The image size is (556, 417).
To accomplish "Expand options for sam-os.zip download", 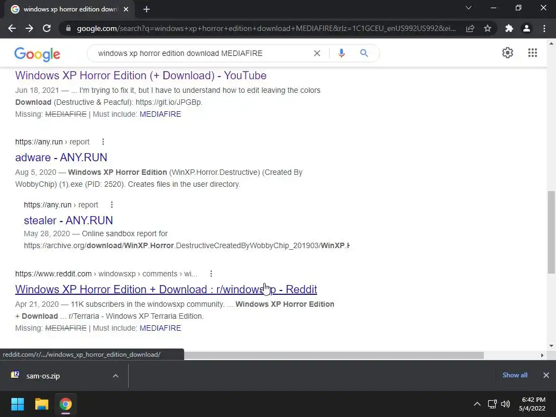I will click(x=116, y=376).
